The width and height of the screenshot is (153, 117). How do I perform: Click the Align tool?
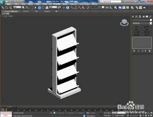tap(111, 8)
